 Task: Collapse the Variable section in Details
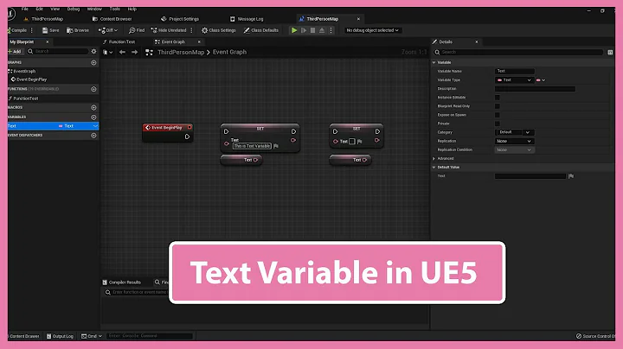434,63
